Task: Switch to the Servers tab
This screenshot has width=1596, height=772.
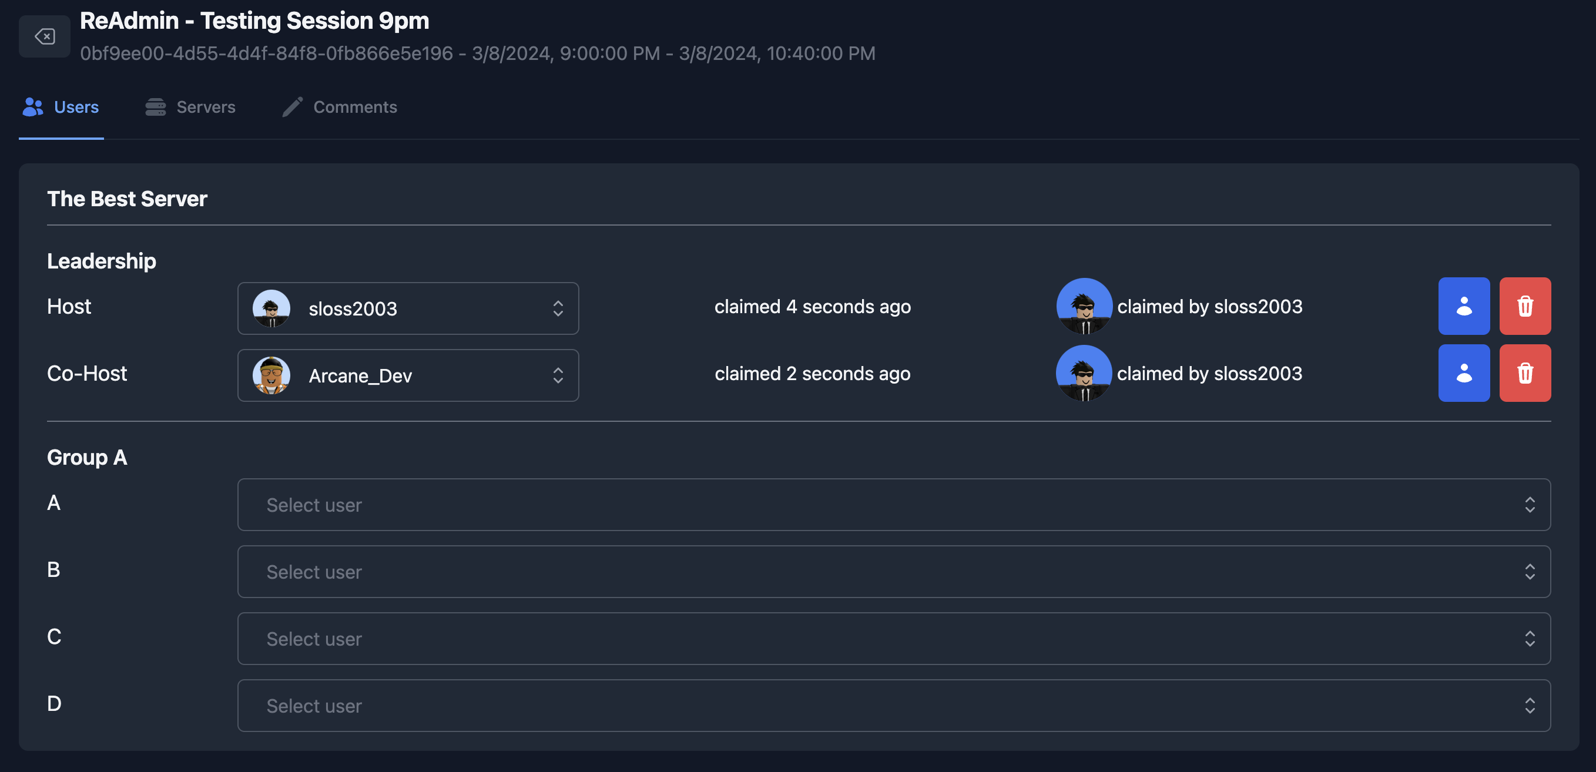Action: click(206, 107)
